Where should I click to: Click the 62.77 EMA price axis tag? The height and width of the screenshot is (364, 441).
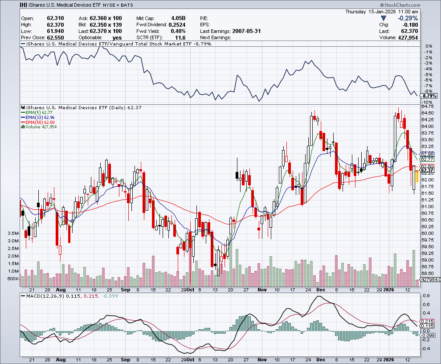coord(427,159)
